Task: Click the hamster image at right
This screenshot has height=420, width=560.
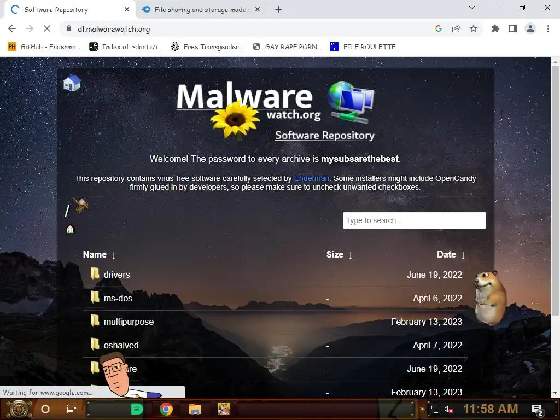Action: [x=491, y=297]
